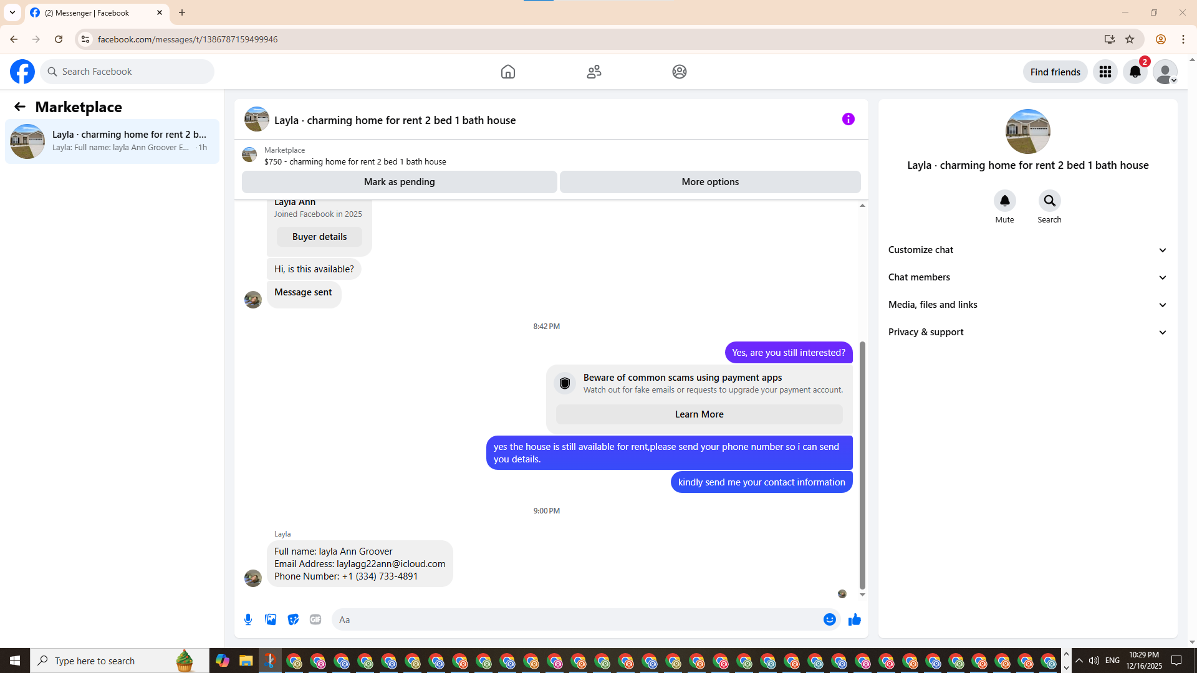
Task: Open the conversation information icon
Action: [848, 119]
